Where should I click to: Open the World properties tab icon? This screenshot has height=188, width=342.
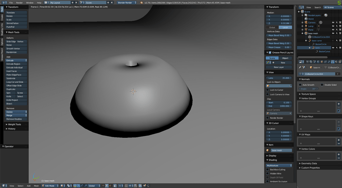(x=318, y=62)
